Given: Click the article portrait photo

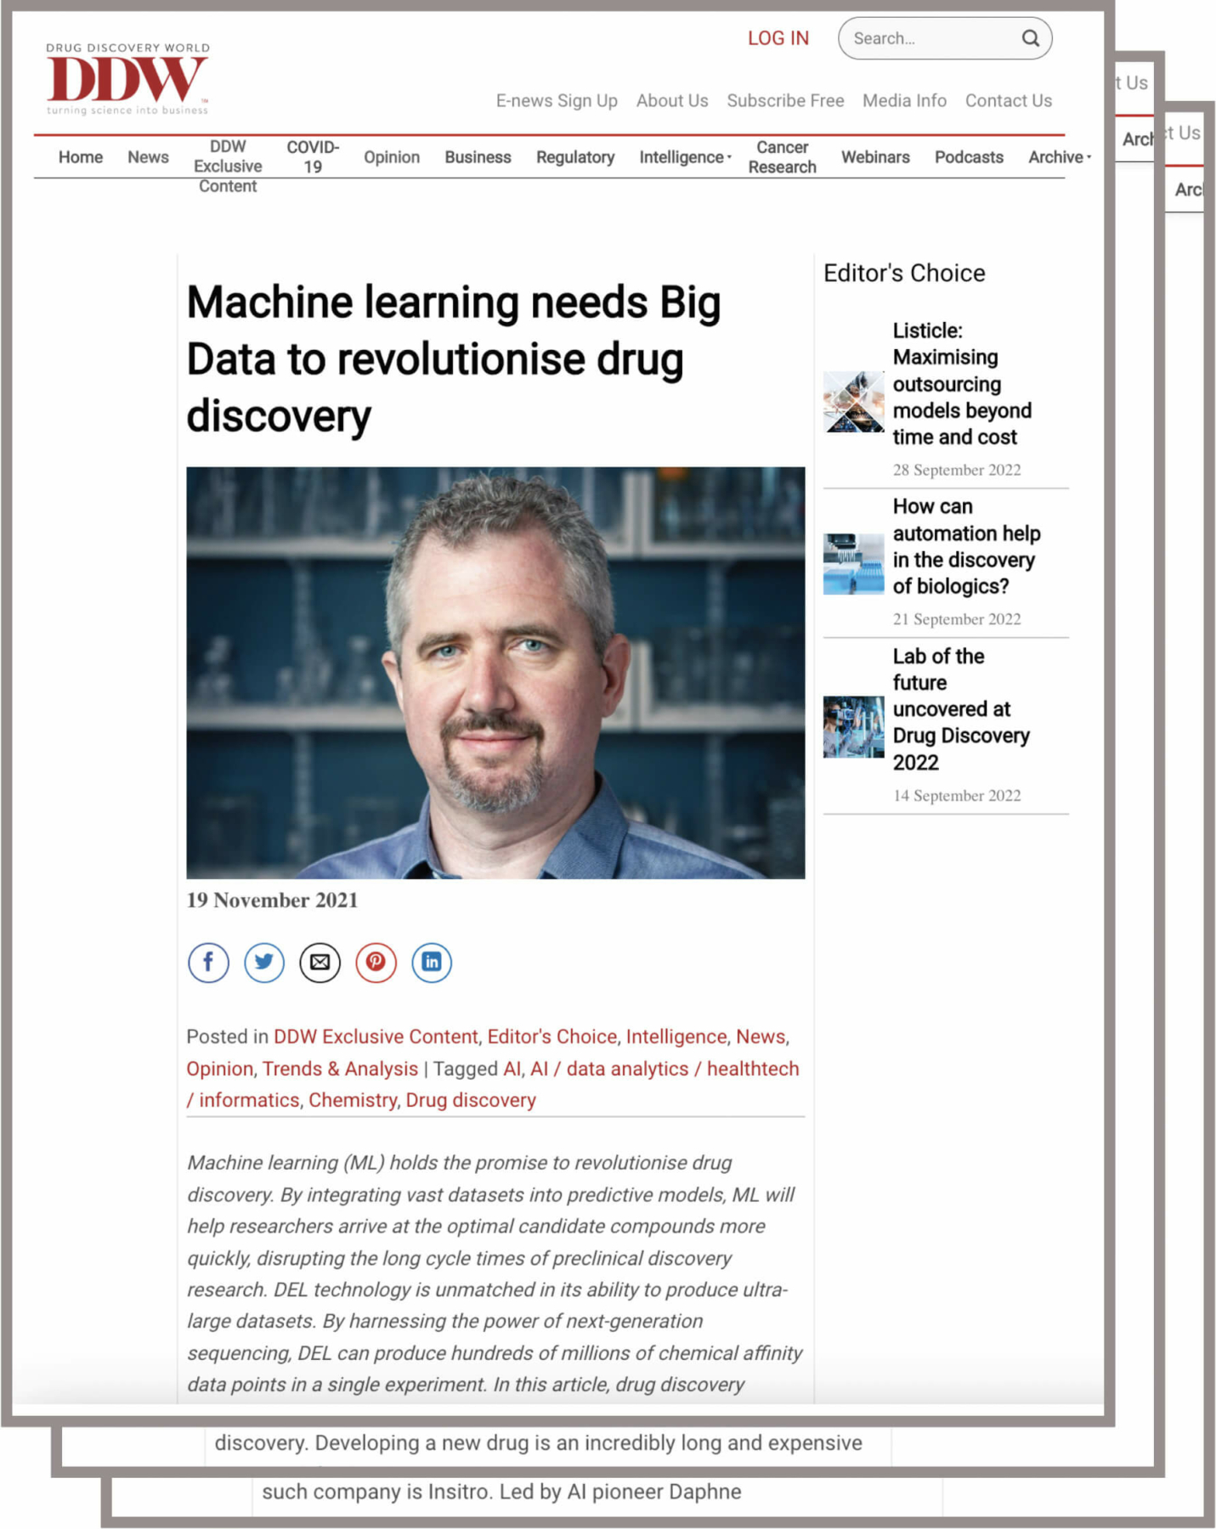Looking at the screenshot, I should pyautogui.click(x=495, y=672).
